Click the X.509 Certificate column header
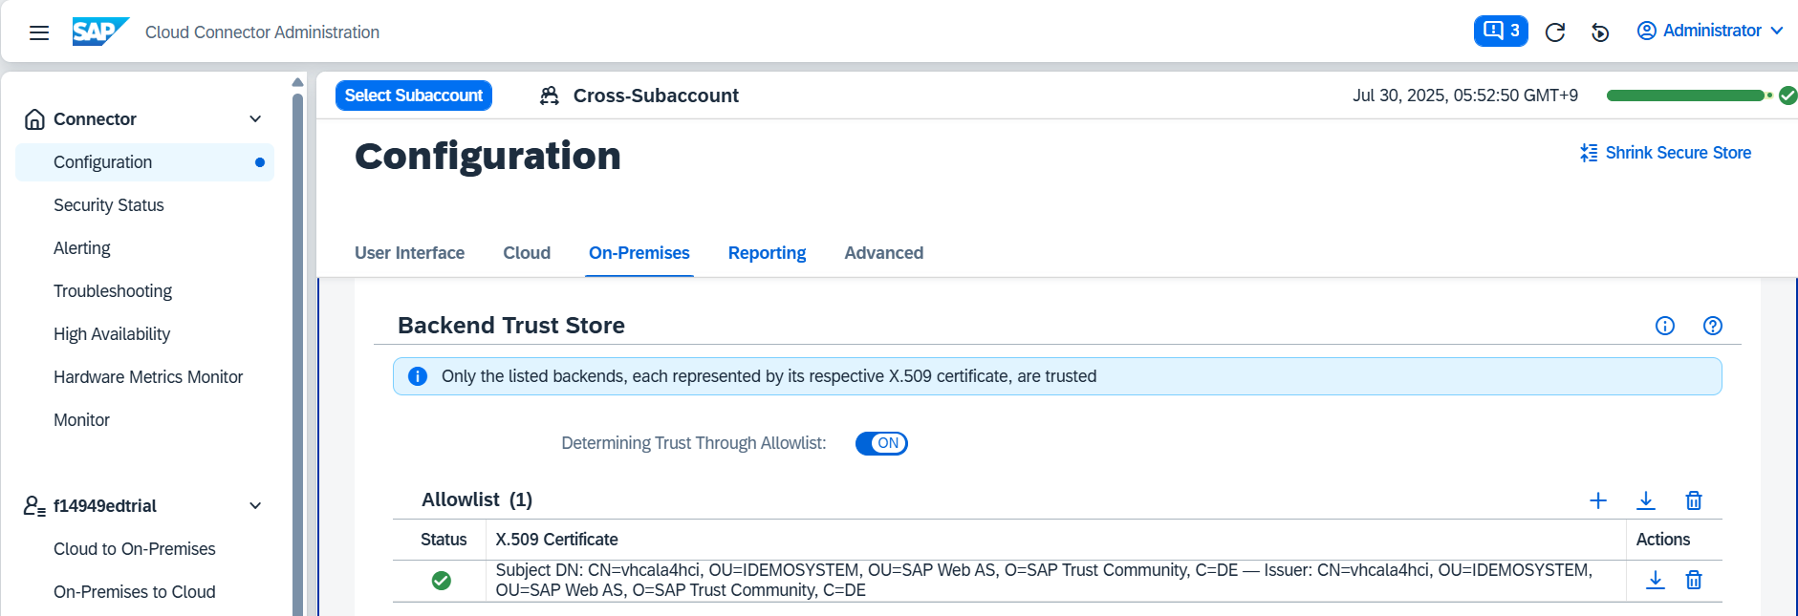Image resolution: width=1798 pixels, height=616 pixels. (556, 540)
